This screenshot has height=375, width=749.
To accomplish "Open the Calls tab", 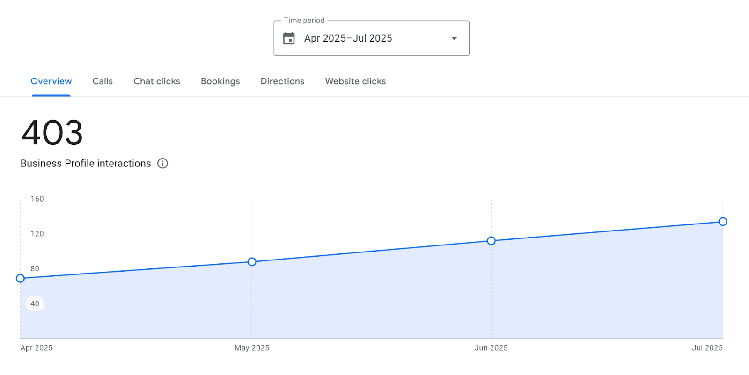I will pyautogui.click(x=103, y=81).
